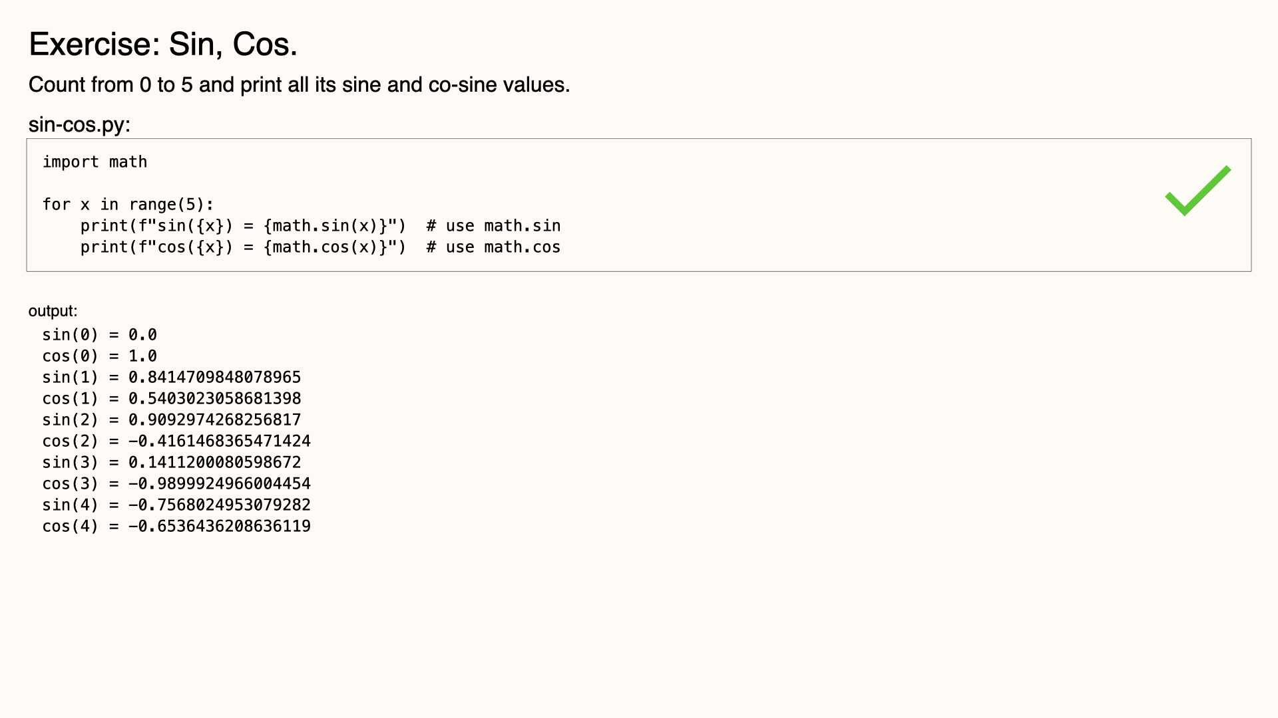
Task: Click the sin(2) output value line
Action: [172, 420]
